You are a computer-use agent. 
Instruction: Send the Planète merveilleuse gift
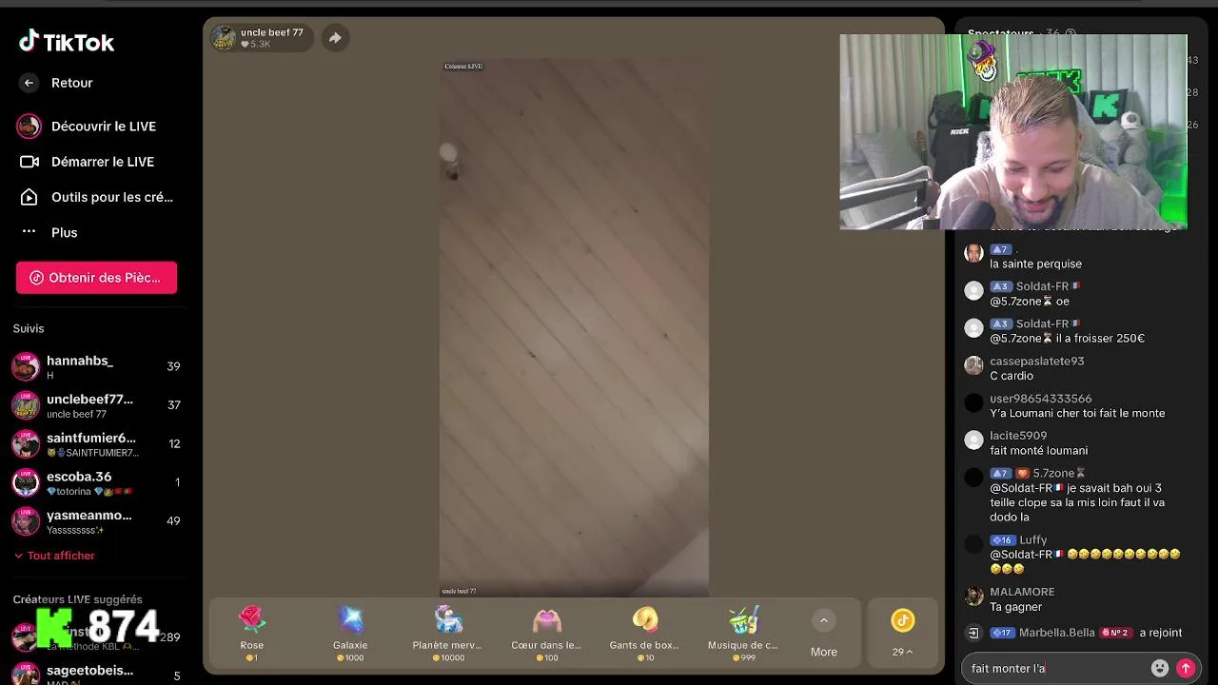[447, 633]
